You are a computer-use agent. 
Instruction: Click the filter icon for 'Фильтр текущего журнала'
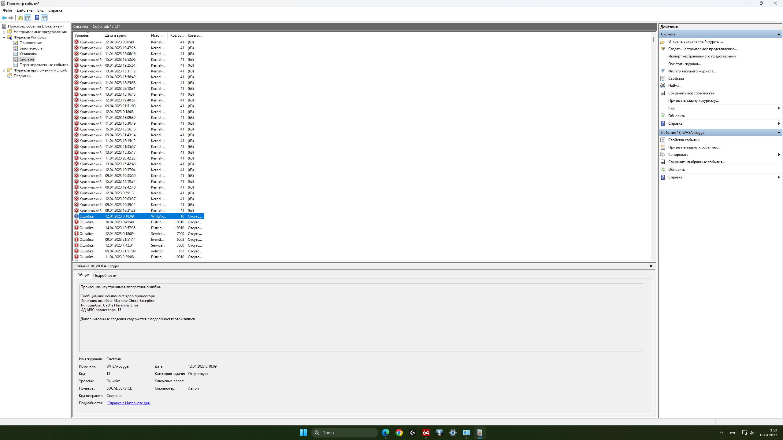click(x=663, y=71)
